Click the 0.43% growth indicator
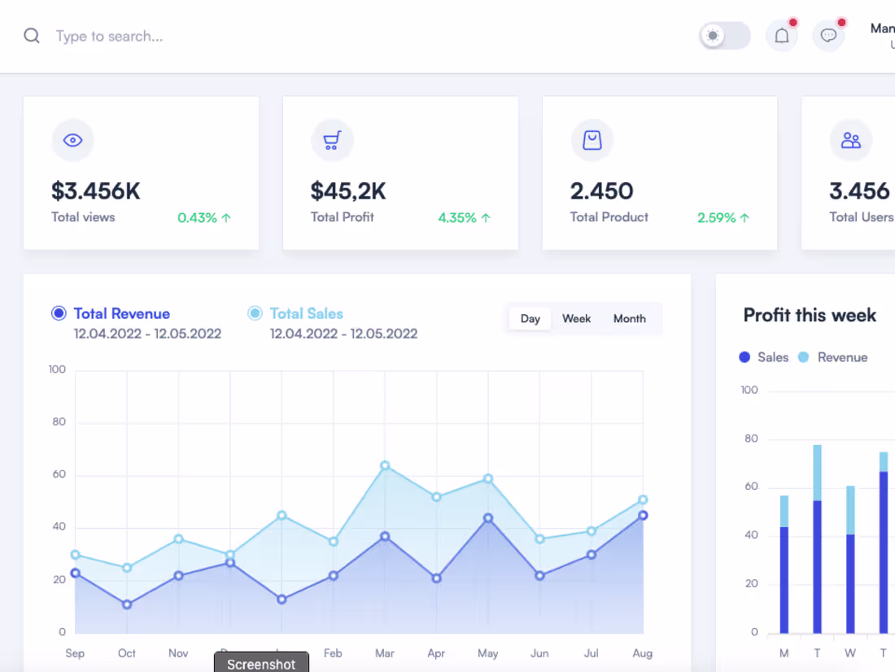Screen dimensions: 895x672 tap(203, 217)
